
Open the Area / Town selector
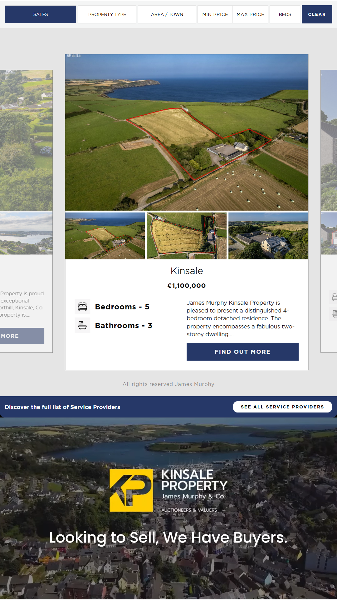(x=167, y=14)
